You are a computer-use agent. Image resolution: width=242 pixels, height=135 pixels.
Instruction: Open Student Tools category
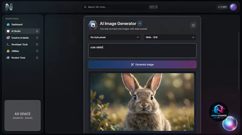click(x=22, y=58)
